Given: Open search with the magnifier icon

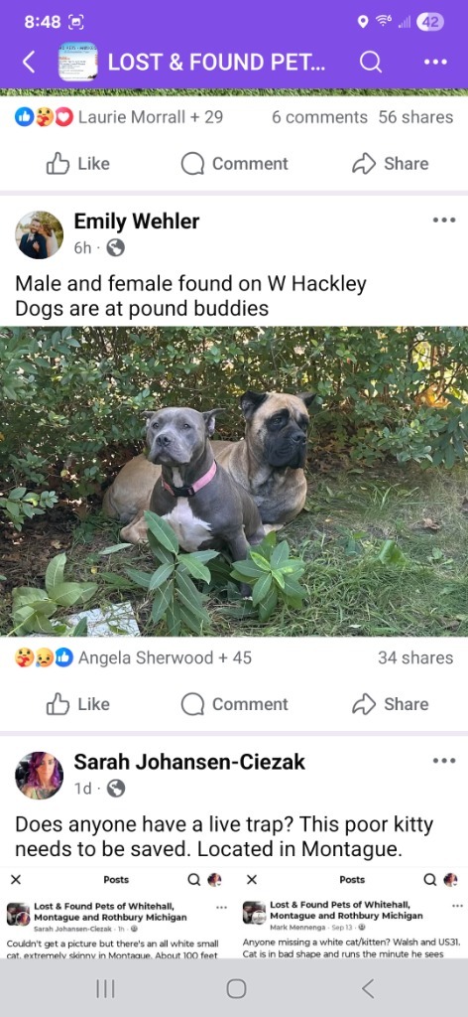Looking at the screenshot, I should 370,63.
